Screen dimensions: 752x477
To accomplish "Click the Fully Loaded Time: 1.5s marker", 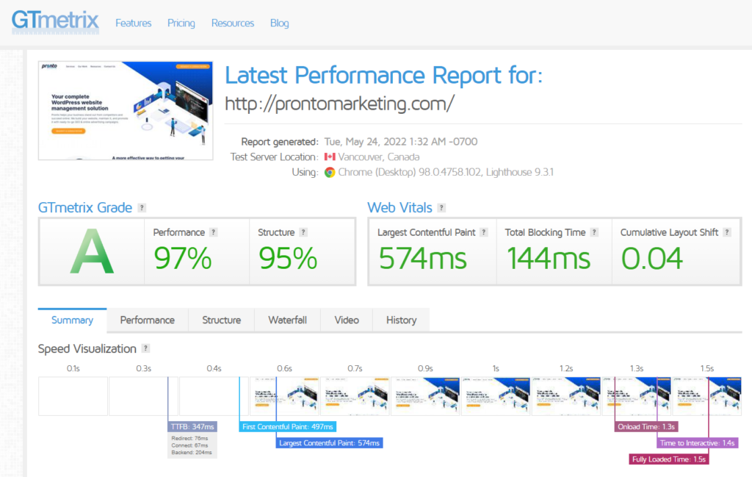I will (669, 459).
